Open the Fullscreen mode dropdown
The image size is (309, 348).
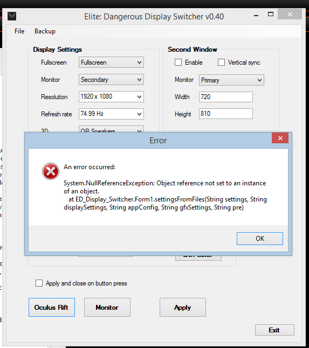pyautogui.click(x=111, y=62)
